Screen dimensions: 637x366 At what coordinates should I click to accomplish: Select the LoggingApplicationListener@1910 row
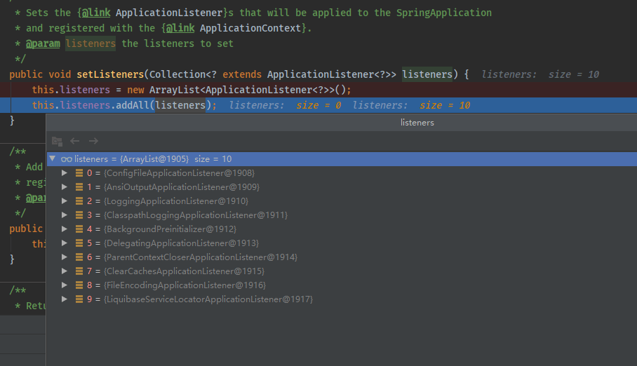(x=175, y=201)
